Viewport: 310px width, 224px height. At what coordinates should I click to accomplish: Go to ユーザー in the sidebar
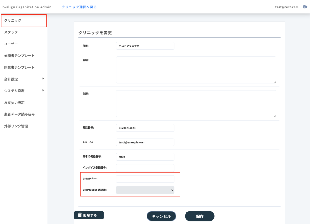(11, 44)
